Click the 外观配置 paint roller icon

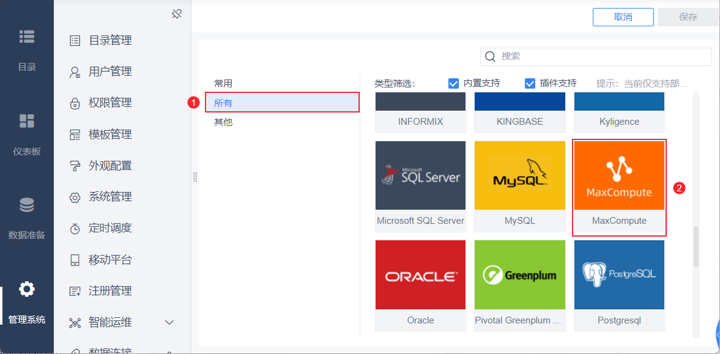(75, 166)
